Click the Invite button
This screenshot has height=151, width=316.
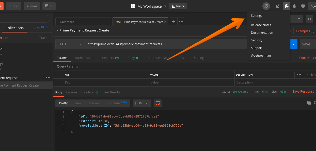(178, 6)
